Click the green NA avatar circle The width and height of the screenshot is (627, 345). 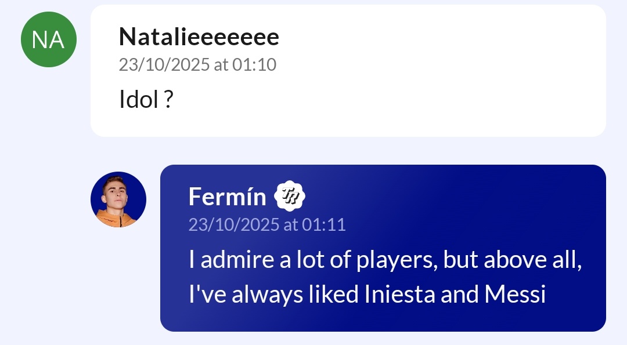(x=49, y=39)
